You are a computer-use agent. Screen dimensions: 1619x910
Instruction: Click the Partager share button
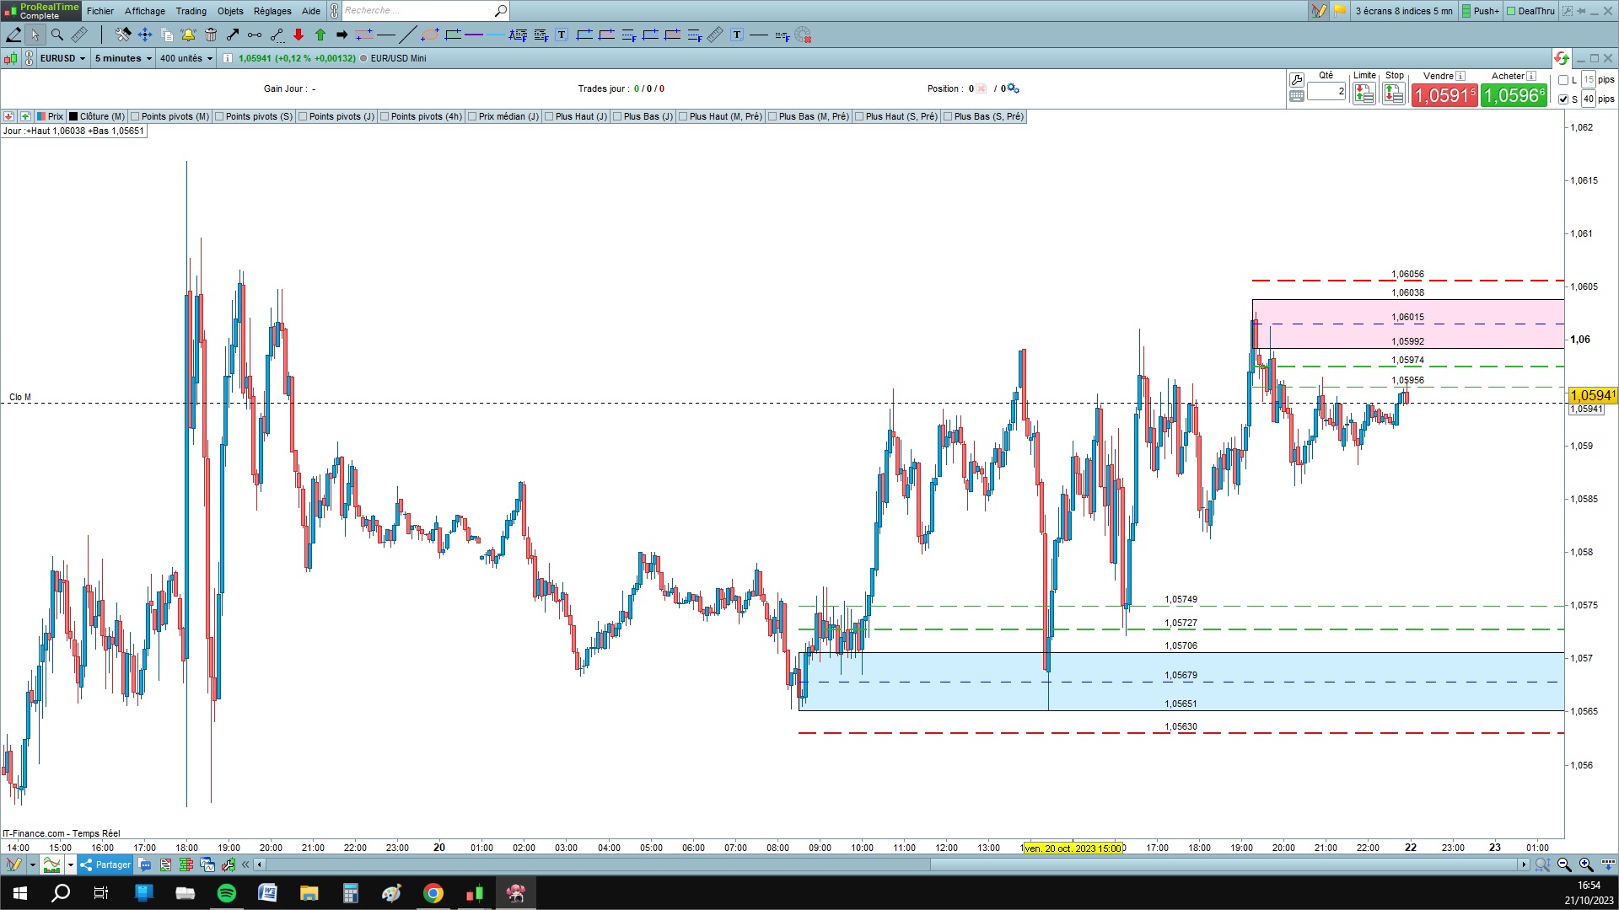point(105,864)
